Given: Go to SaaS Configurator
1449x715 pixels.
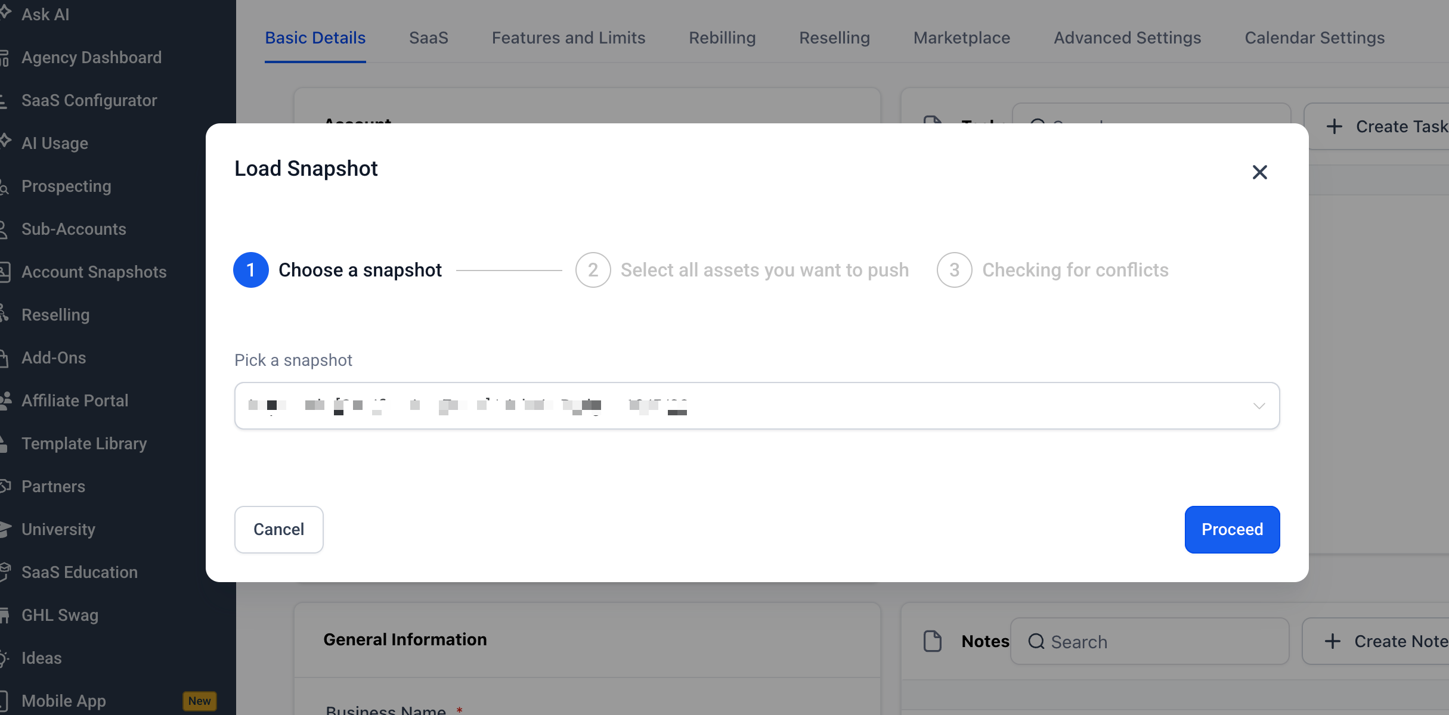Looking at the screenshot, I should pos(89,100).
